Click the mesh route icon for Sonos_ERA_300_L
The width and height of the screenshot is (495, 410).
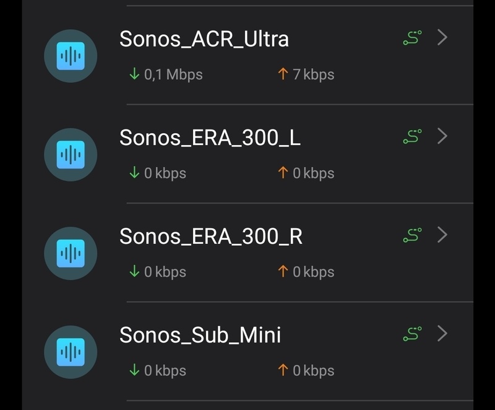[412, 136]
